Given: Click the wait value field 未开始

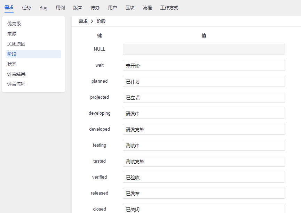Looking at the screenshot, I should click(x=204, y=65).
